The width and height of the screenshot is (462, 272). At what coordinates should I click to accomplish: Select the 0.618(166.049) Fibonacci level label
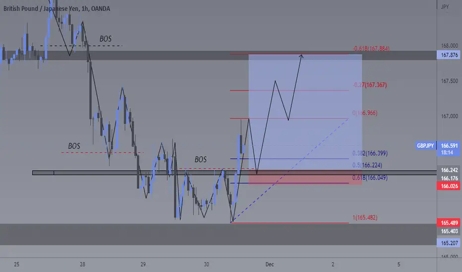coord(370,178)
